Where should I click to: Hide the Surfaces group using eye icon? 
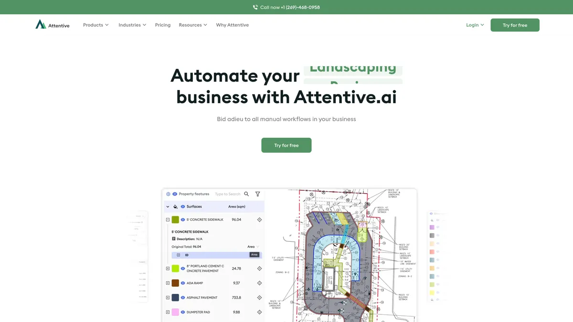(183, 207)
